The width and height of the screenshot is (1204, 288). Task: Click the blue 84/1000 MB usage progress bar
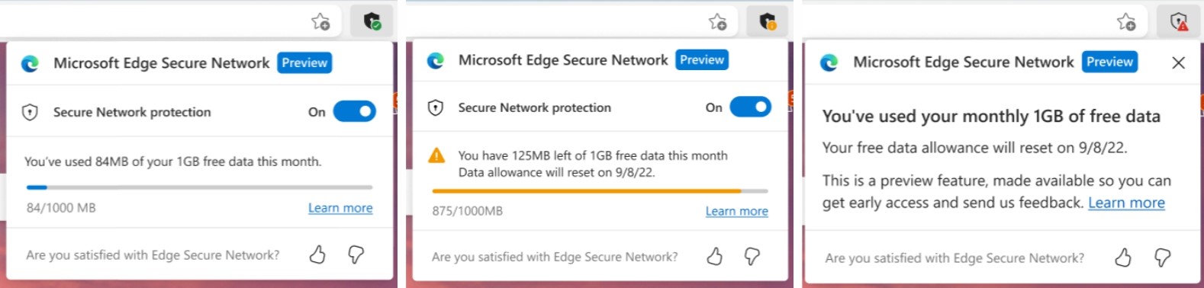pos(199,187)
